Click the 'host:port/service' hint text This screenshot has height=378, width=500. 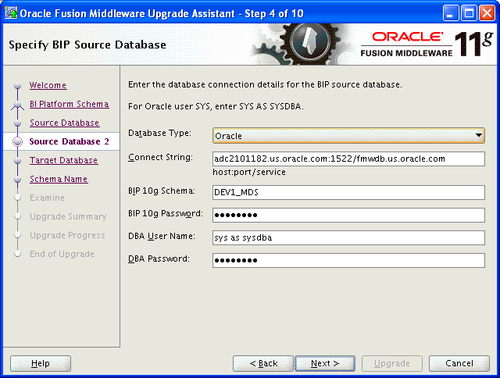point(249,173)
